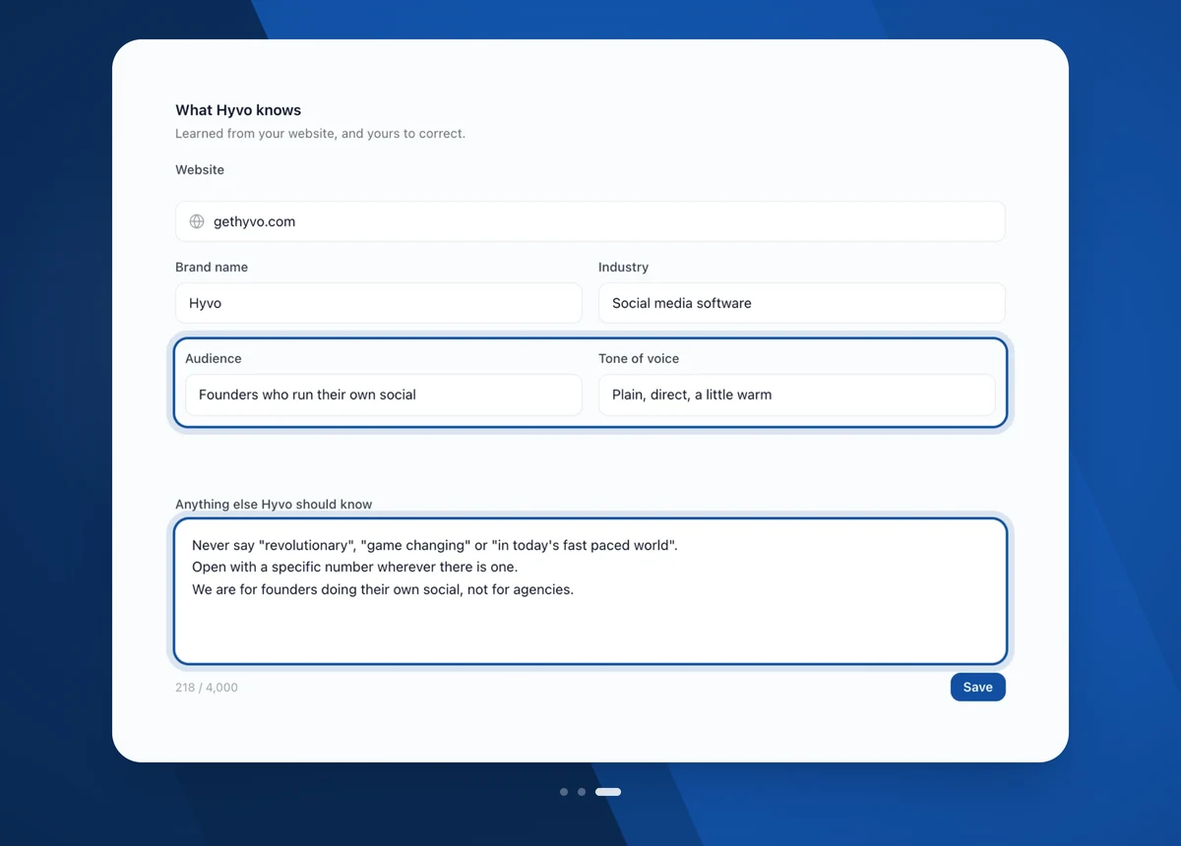
Task: Click the "Industry" label
Action: (x=623, y=267)
